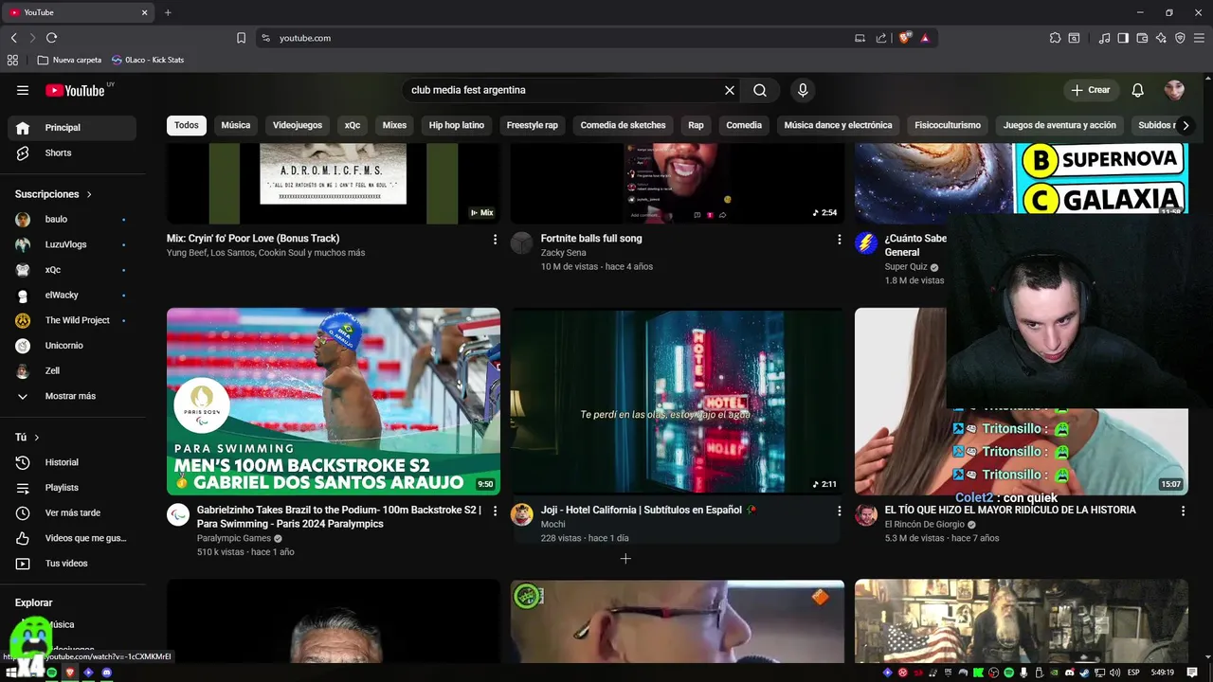1213x682 pixels.
Task: Select the Freestyle rap chip
Action: [533, 125]
